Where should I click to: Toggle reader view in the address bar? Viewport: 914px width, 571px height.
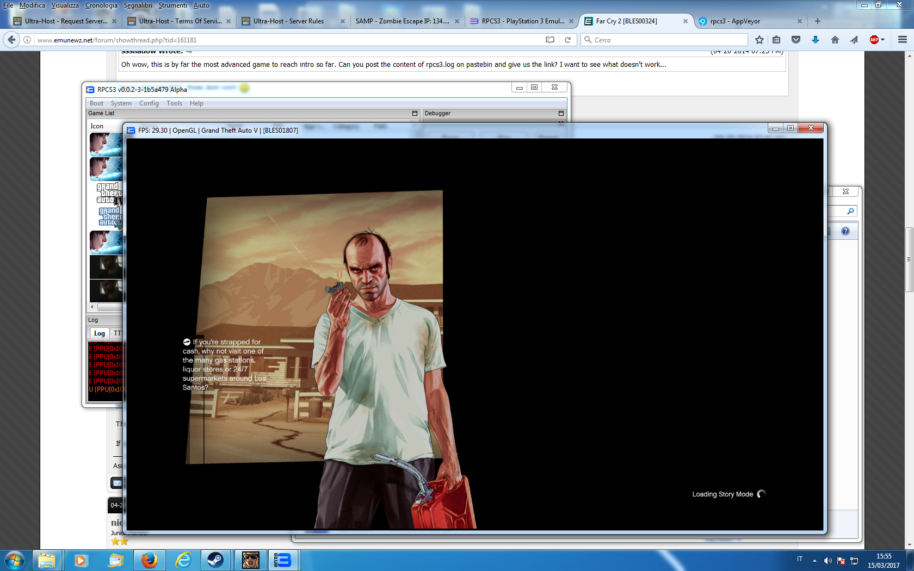click(x=550, y=40)
